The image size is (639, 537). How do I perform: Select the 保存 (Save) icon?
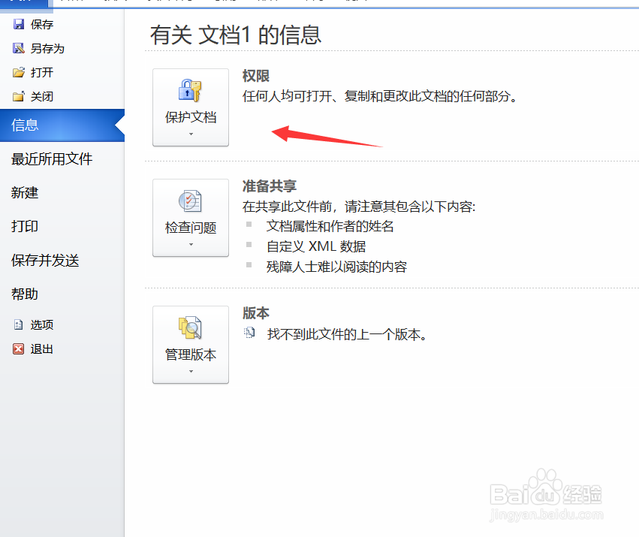[x=19, y=24]
